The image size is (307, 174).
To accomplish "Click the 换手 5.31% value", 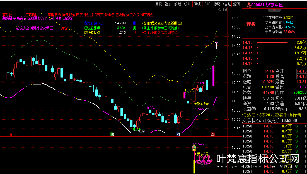I will click(x=269, y=98).
